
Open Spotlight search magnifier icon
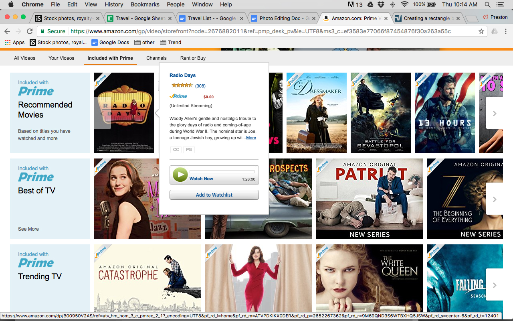[487, 4]
